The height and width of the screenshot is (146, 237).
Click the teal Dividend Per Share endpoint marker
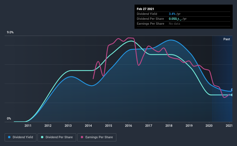pyautogui.click(x=232, y=95)
